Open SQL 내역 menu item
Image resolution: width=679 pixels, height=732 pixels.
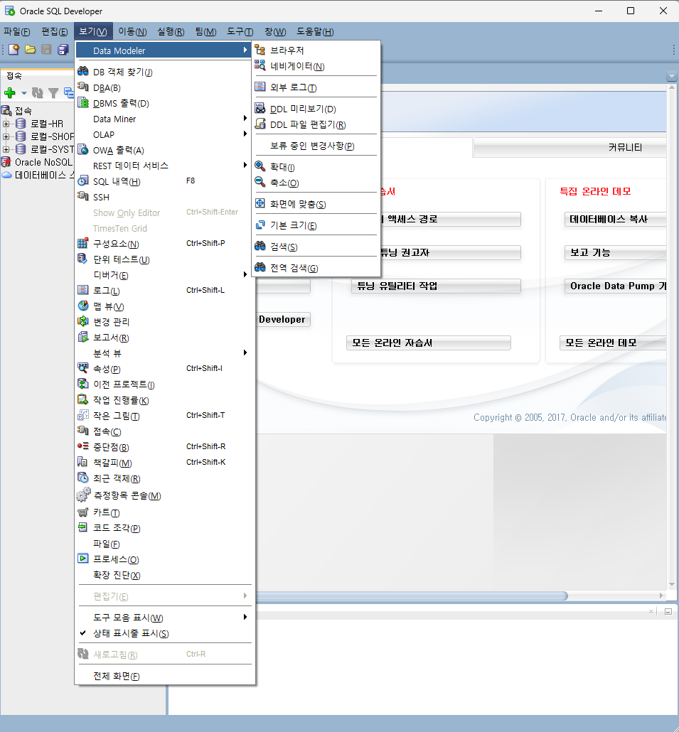click(165, 182)
